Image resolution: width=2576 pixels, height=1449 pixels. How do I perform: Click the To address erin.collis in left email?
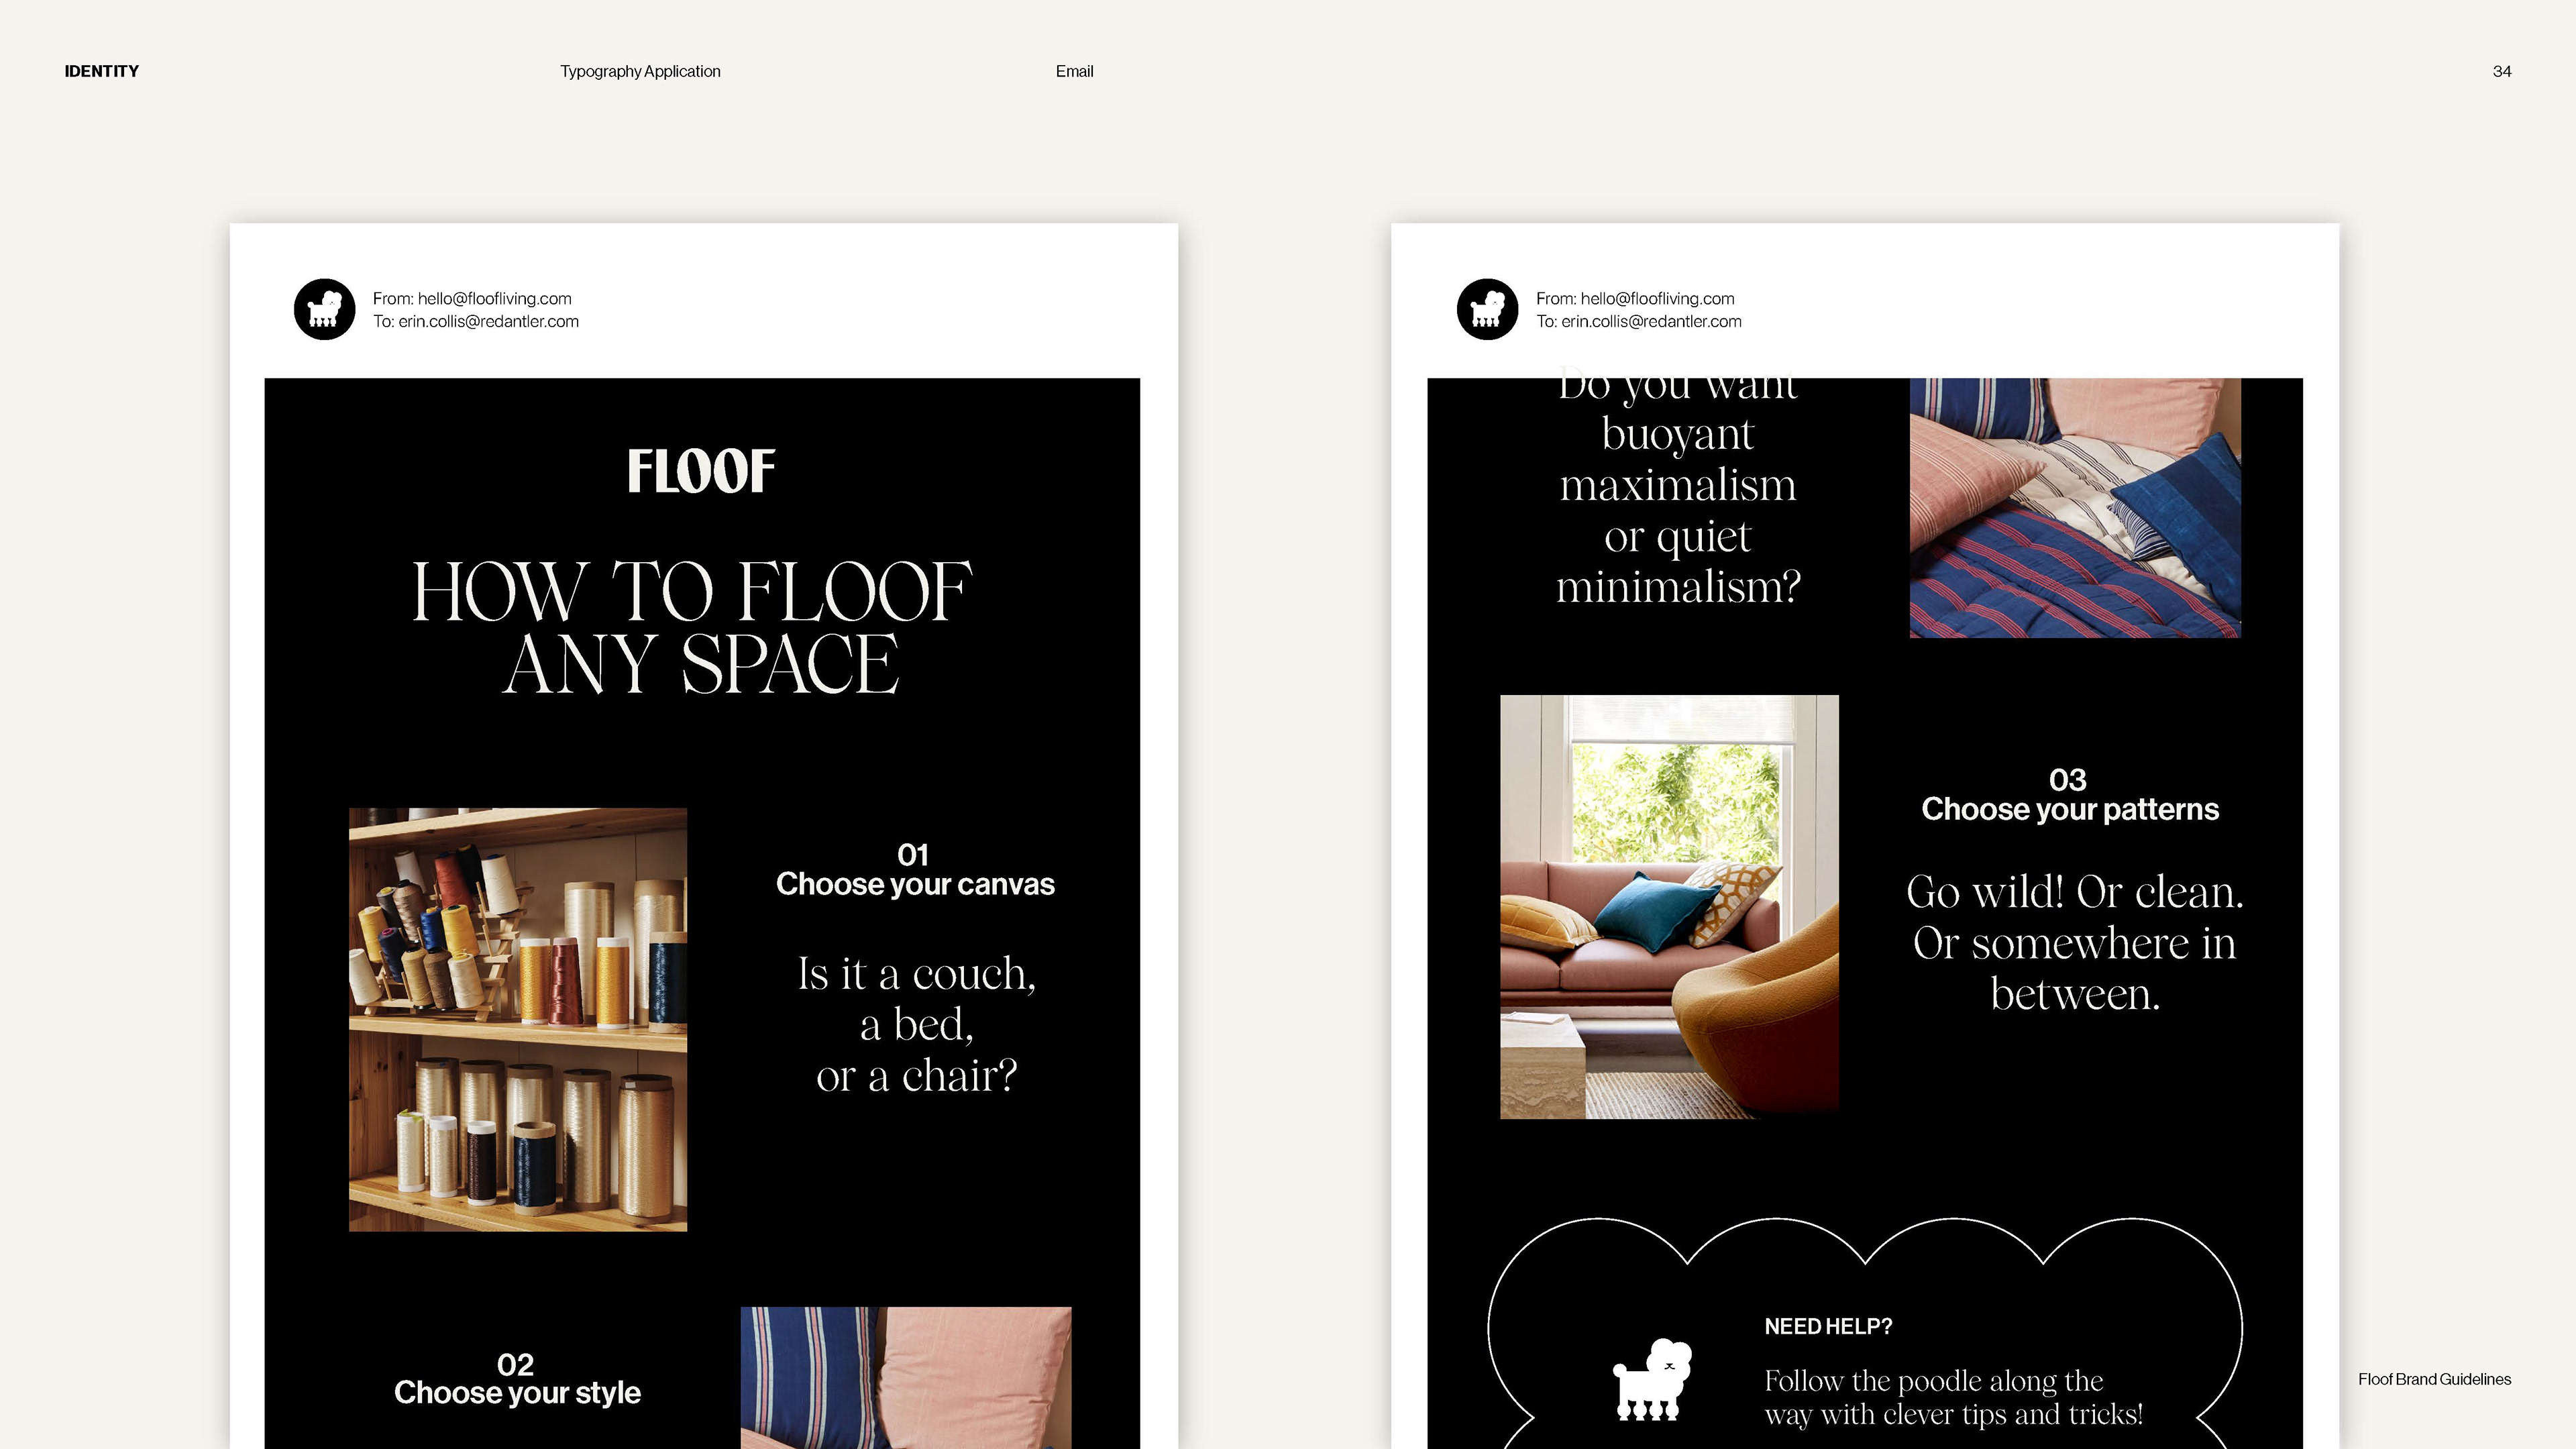tap(476, 321)
